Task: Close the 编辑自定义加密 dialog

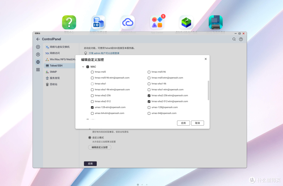Action: 206,59
